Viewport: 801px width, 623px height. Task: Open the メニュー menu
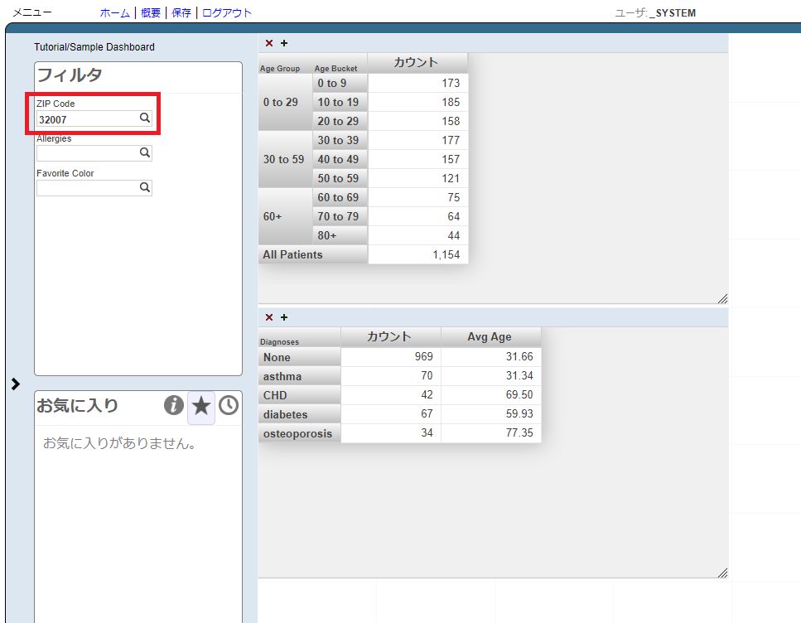point(32,13)
